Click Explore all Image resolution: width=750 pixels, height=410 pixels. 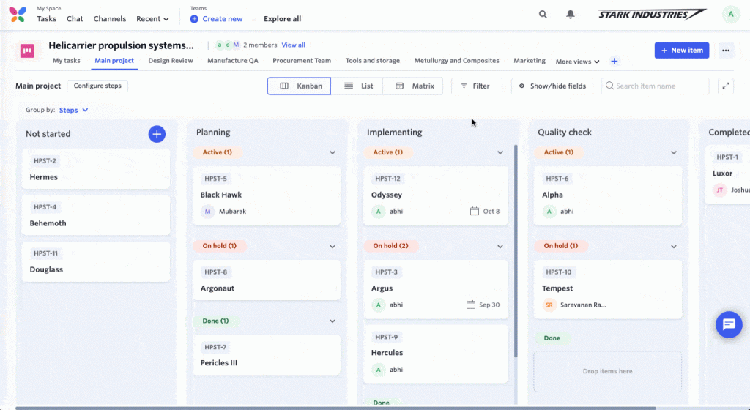tap(282, 18)
